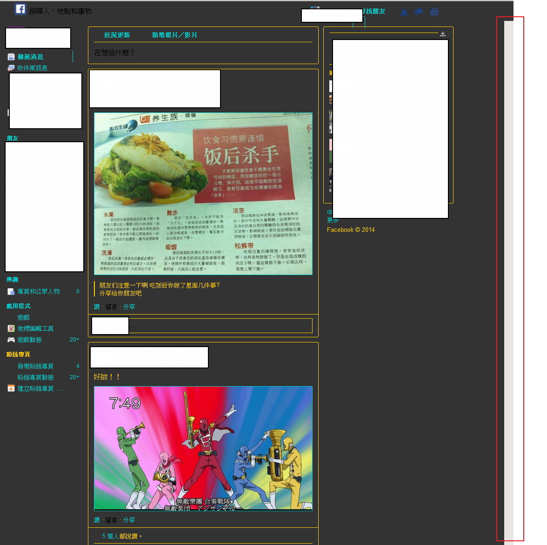
Task: Click 分享 under the 好帥 post
Action: click(x=129, y=520)
